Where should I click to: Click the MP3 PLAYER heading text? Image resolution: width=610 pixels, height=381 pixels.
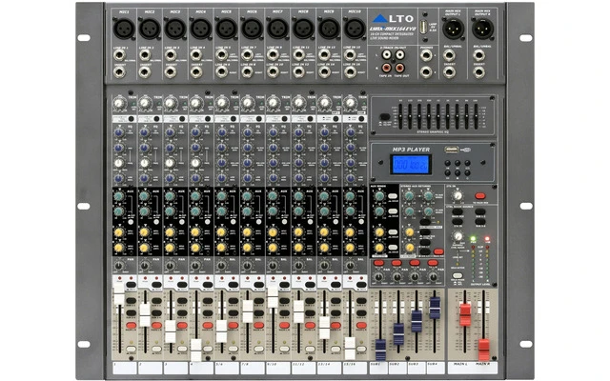411,150
